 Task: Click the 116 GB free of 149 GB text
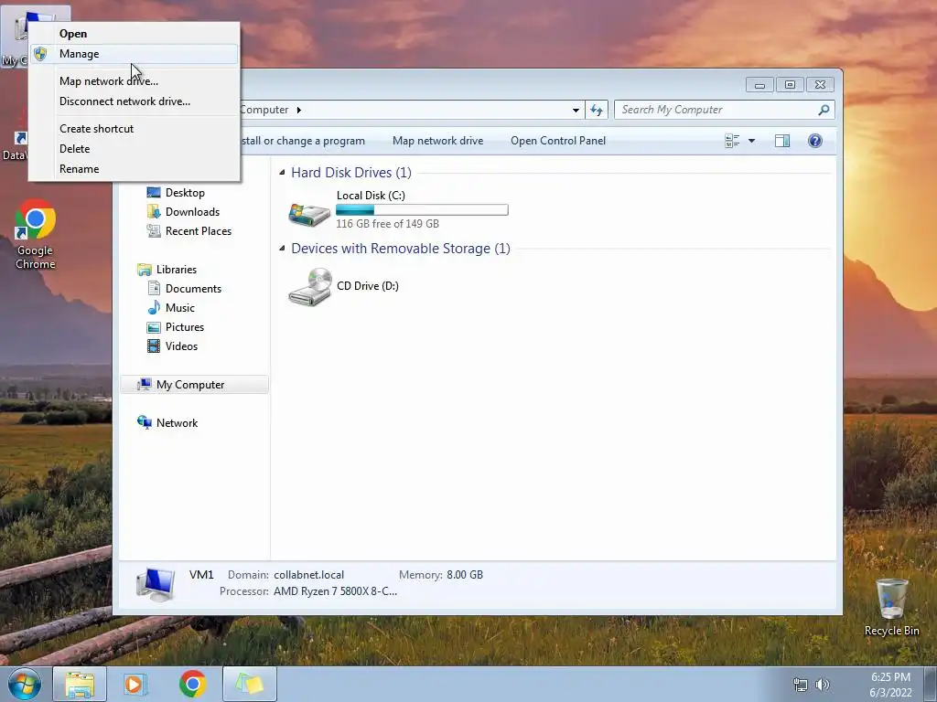(x=387, y=224)
